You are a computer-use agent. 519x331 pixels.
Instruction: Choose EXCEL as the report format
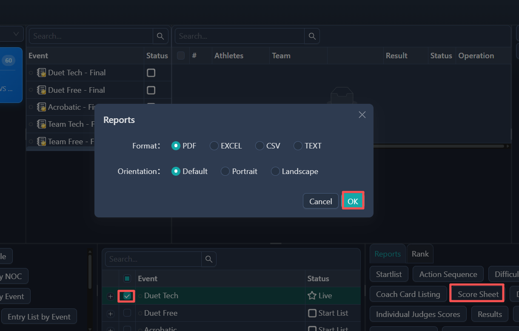point(214,146)
